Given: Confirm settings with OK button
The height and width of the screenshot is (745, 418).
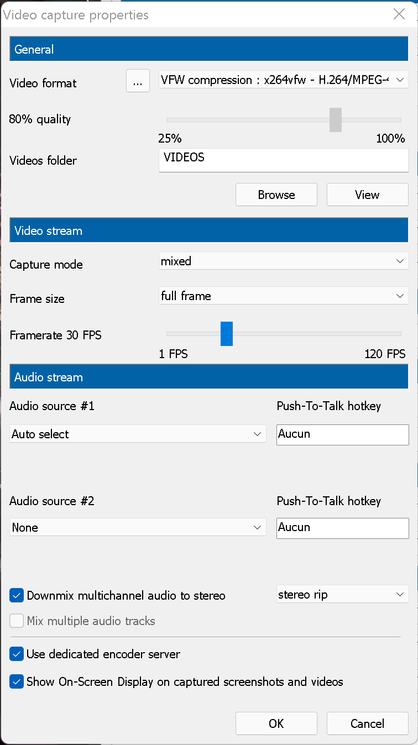Looking at the screenshot, I should (276, 723).
